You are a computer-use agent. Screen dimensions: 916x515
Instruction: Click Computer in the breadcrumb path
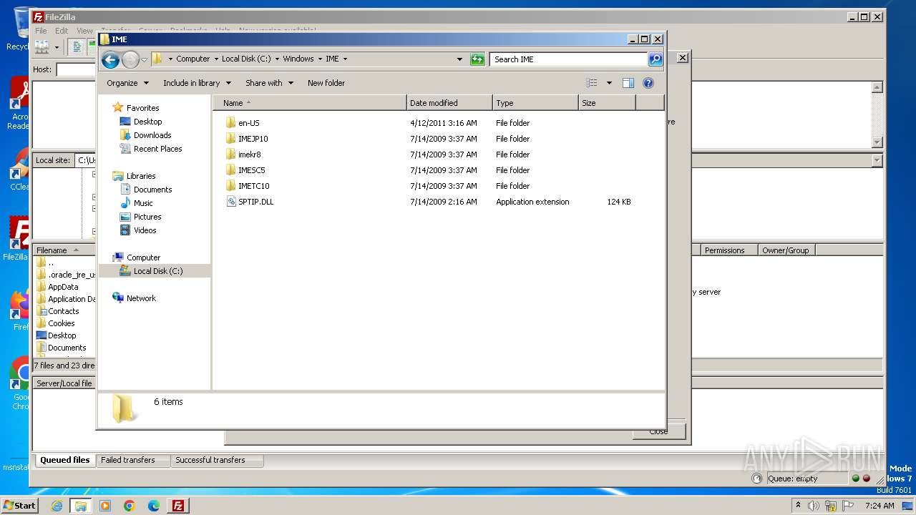[x=193, y=59]
